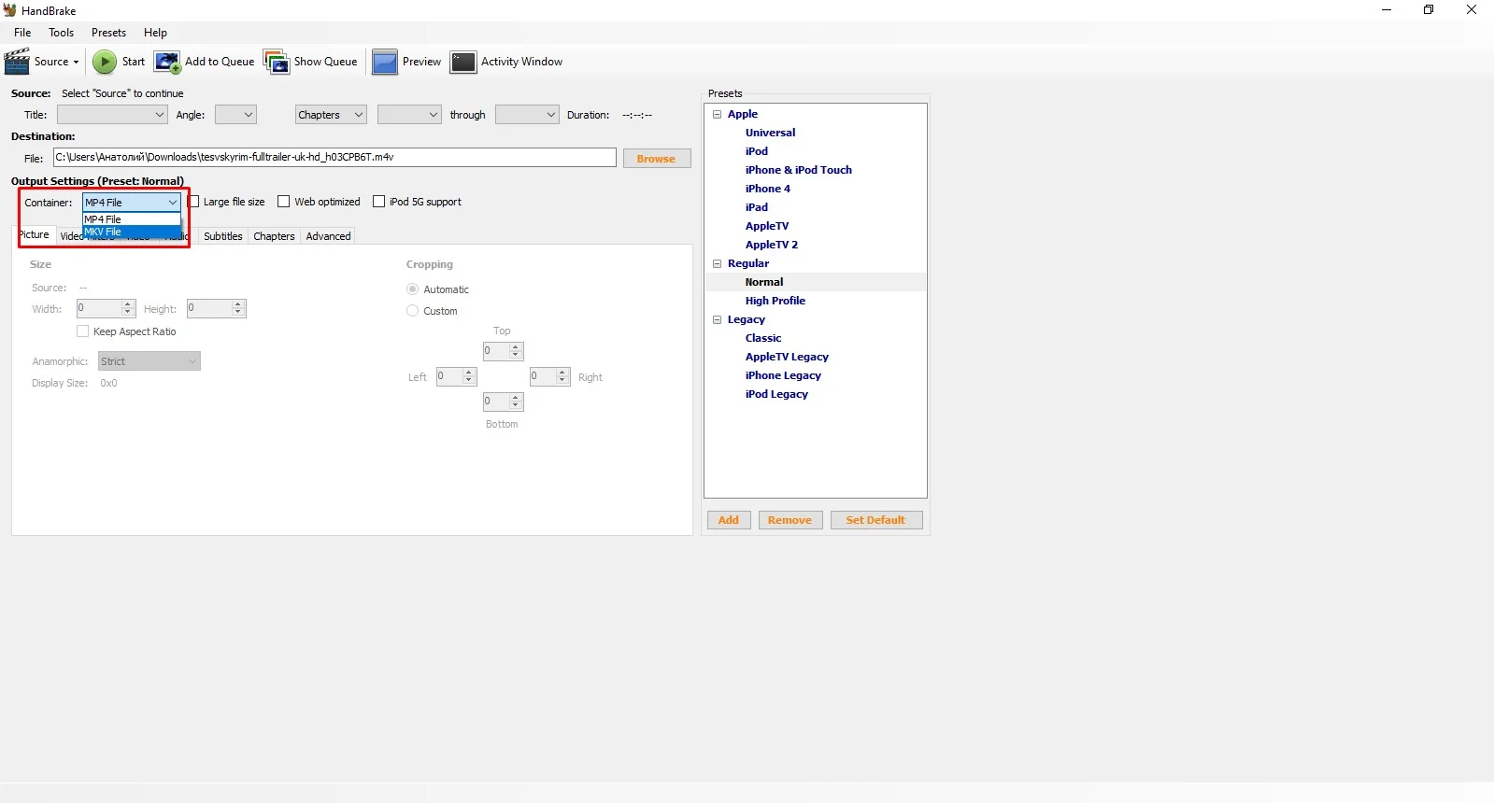Click the Top cropping spinner

pos(503,351)
